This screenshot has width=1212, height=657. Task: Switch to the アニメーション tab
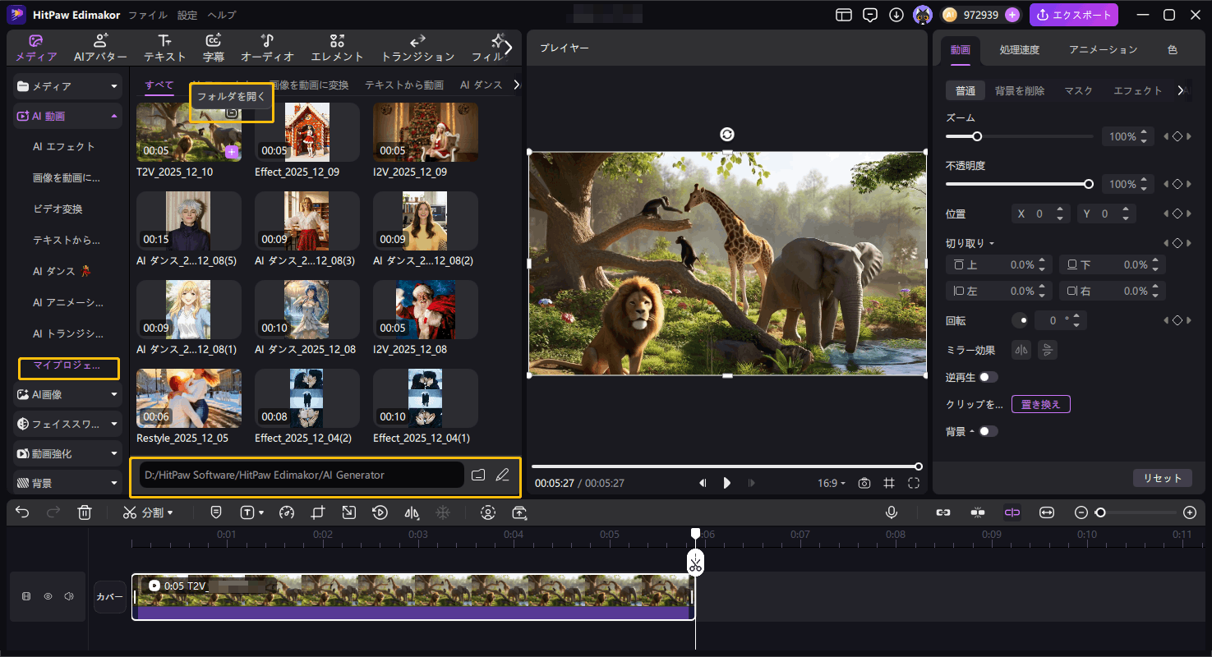point(1103,49)
